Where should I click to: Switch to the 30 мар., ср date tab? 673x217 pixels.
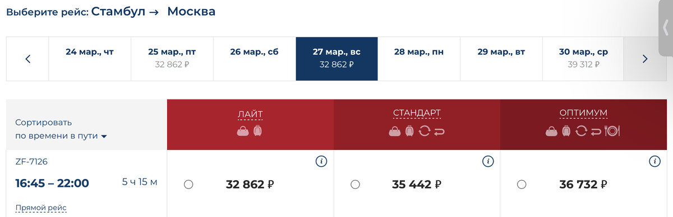pos(583,59)
